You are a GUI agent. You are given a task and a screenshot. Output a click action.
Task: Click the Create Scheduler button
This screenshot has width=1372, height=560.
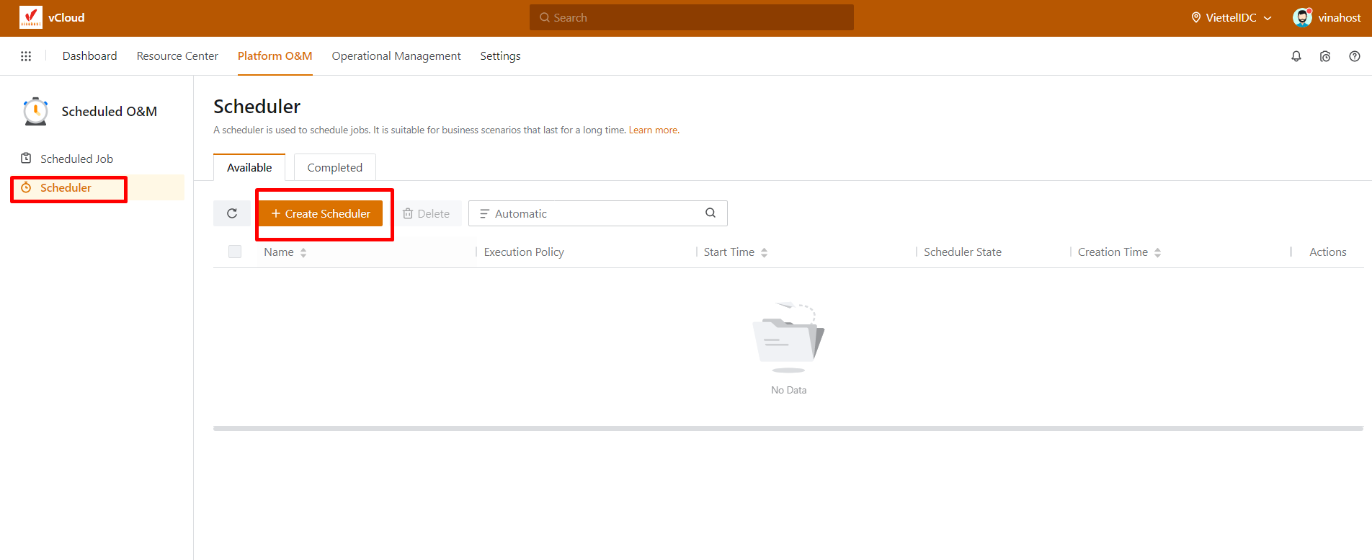321,213
